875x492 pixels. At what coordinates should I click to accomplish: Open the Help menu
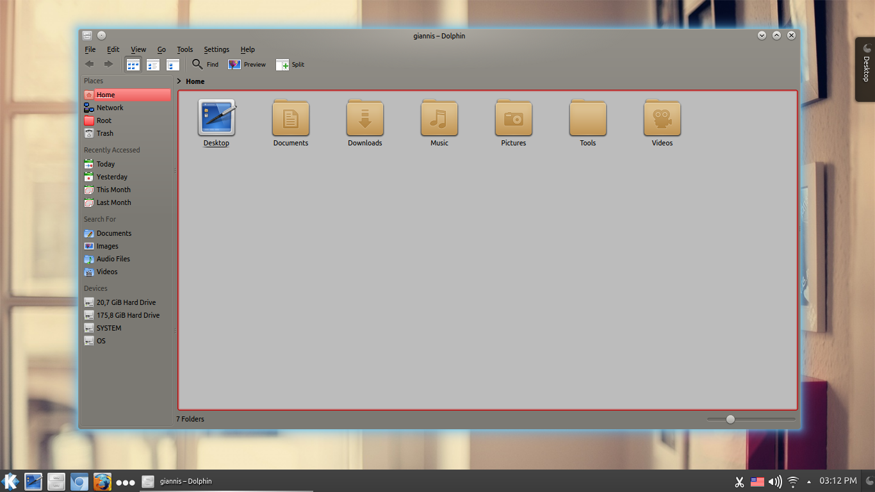pyautogui.click(x=248, y=49)
